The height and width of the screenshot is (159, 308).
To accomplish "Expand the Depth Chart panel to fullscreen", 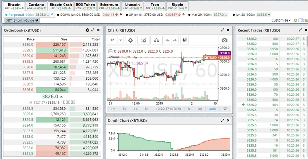I will (x=223, y=121).
